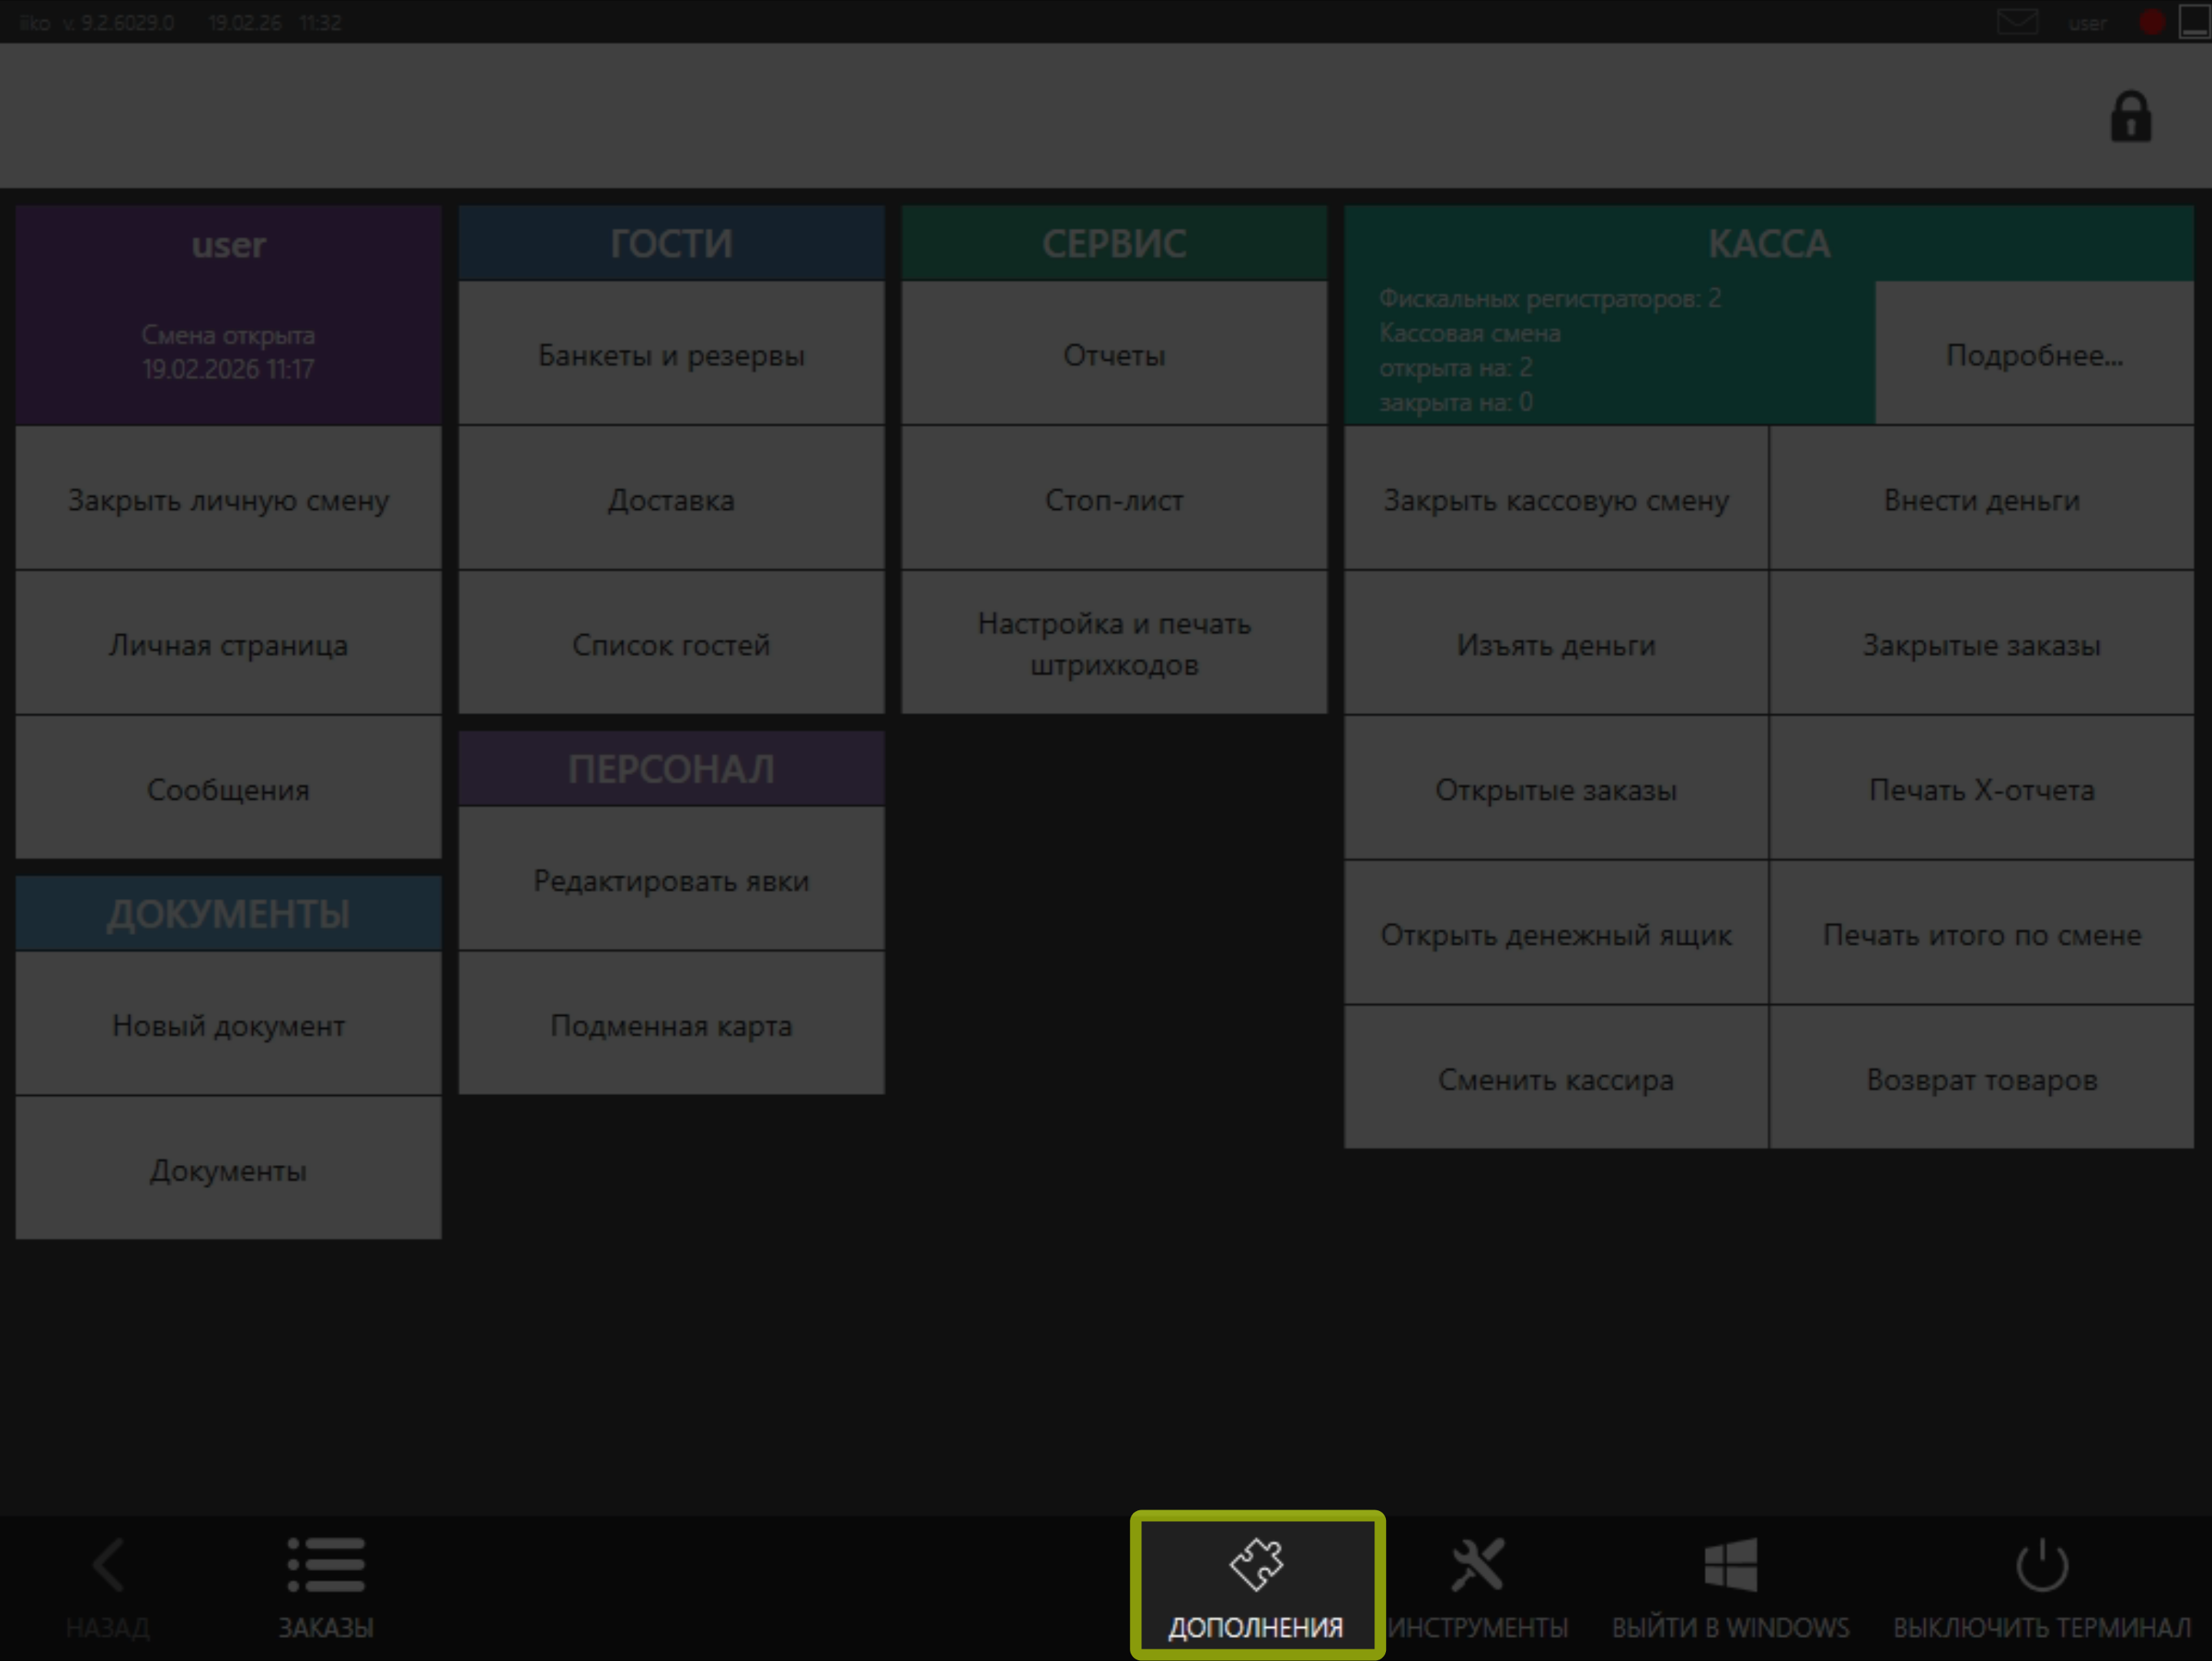This screenshot has height=1661, width=2212.
Task: Open Доставка in Гости
Action: (x=671, y=500)
